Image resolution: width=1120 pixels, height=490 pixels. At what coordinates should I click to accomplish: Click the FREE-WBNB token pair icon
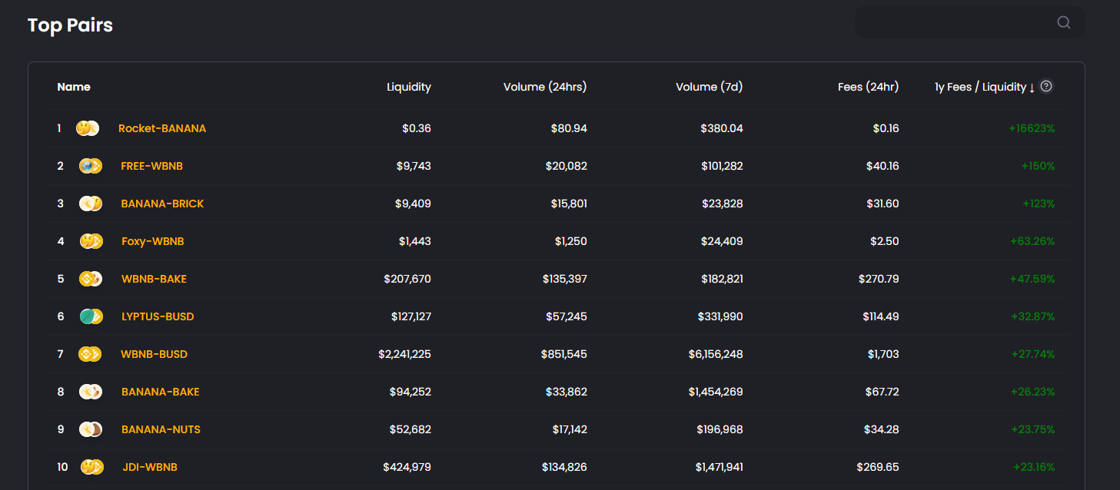91,166
